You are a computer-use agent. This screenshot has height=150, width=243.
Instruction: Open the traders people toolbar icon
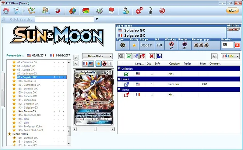click(46, 11)
